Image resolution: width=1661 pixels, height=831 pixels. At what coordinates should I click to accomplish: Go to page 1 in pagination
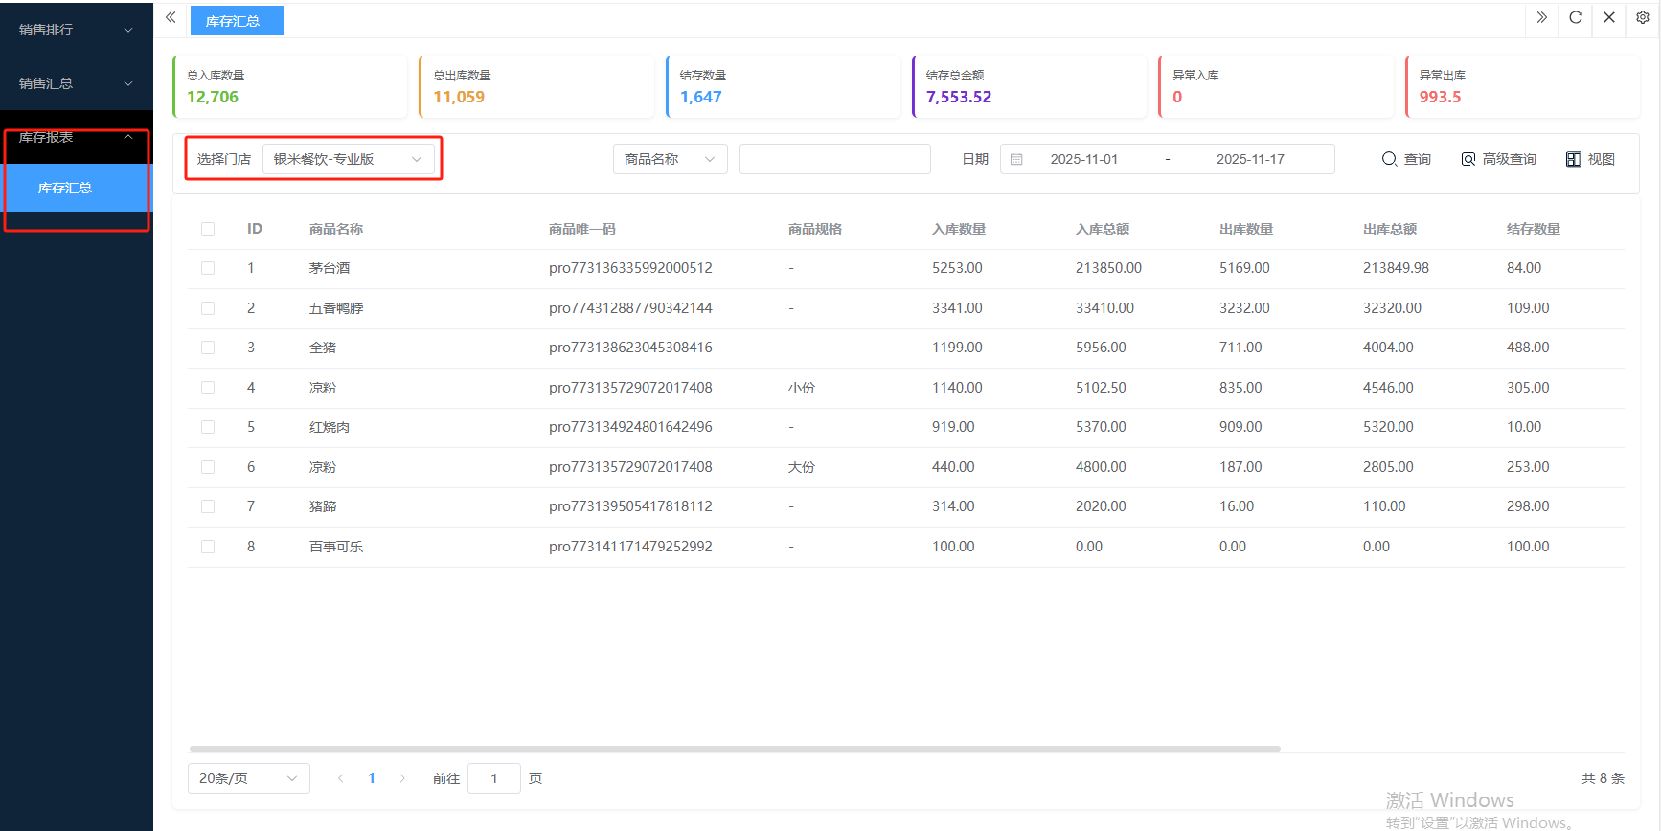click(372, 778)
